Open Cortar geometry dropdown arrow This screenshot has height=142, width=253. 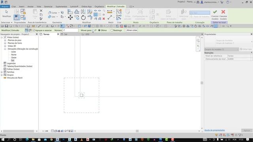coord(59,13)
